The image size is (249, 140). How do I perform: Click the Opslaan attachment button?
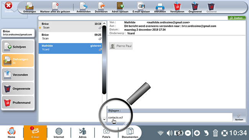click(x=239, y=117)
